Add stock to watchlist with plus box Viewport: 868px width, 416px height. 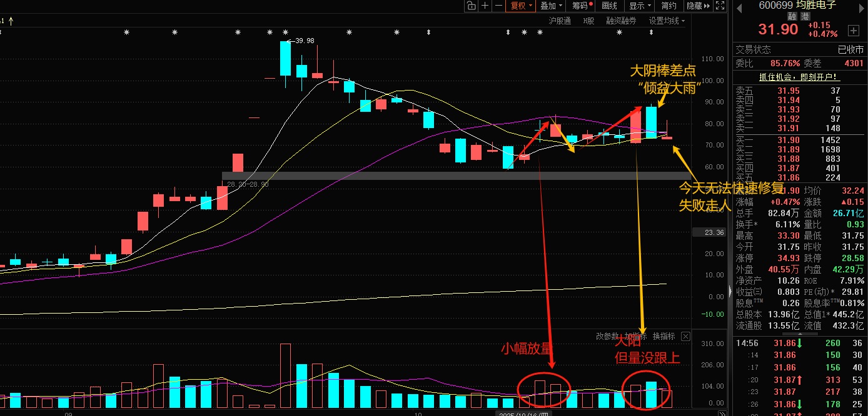tap(854, 30)
